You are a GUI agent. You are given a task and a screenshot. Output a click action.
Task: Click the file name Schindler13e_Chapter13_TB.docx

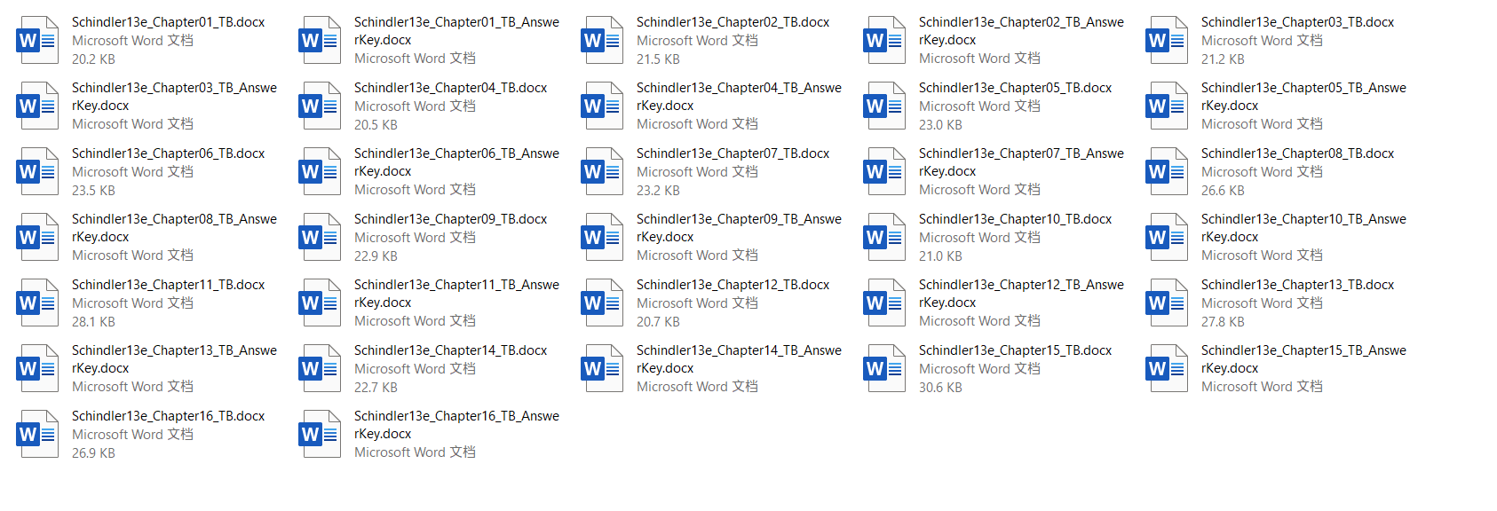click(x=1297, y=285)
